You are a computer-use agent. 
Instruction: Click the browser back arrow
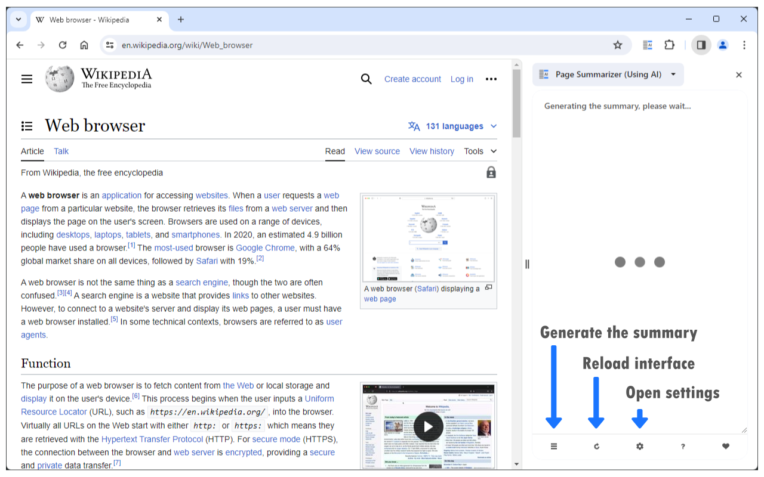coord(20,45)
